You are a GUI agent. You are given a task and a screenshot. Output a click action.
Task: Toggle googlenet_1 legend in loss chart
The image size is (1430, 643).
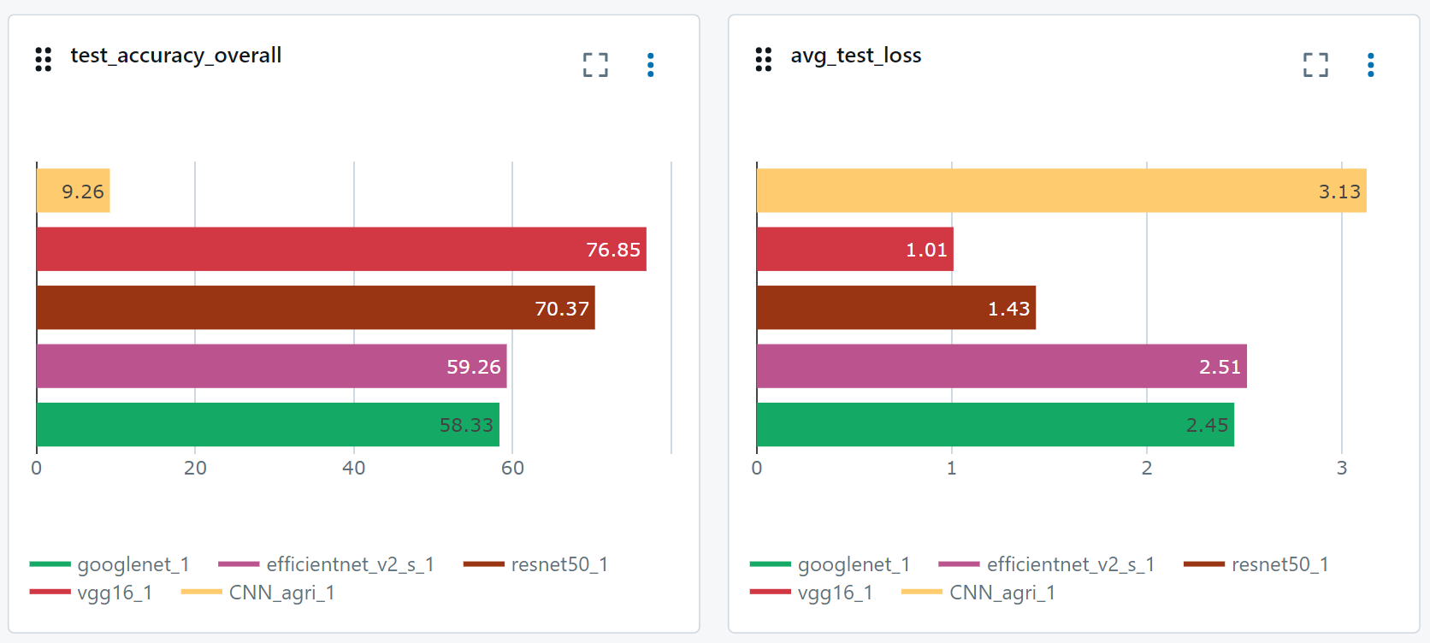830,564
